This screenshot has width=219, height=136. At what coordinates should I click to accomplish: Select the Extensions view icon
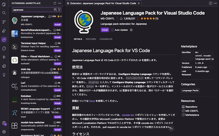[4, 40]
